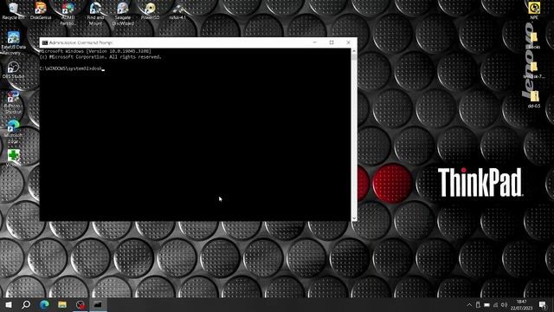Launch the rufus-4.1 desktop icon
The height and width of the screenshot is (312, 554).
pos(177,10)
